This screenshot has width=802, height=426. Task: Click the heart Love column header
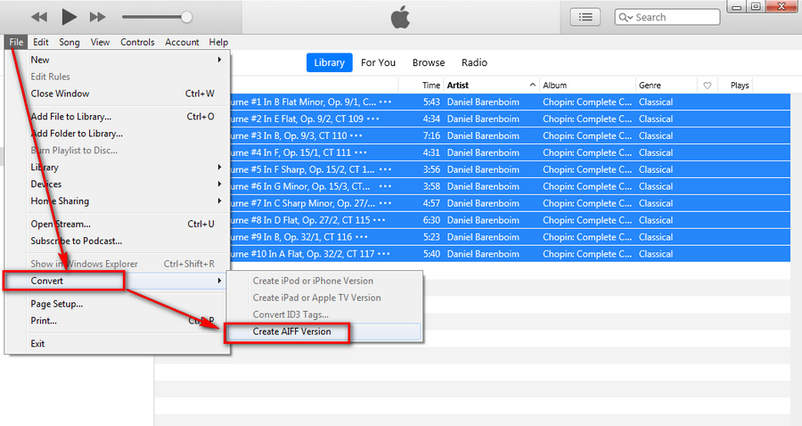tap(708, 86)
